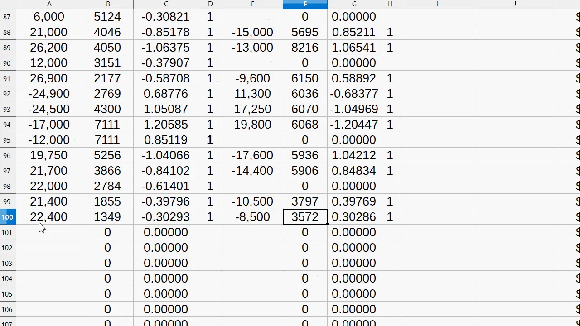Click cell containing -24,900
580x326 pixels.
pos(49,94)
